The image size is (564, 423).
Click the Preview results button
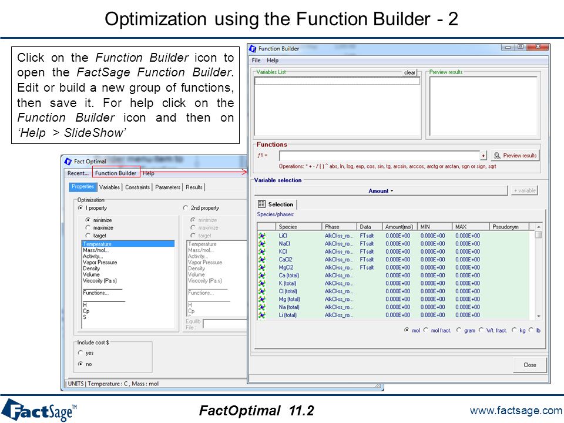pos(515,155)
